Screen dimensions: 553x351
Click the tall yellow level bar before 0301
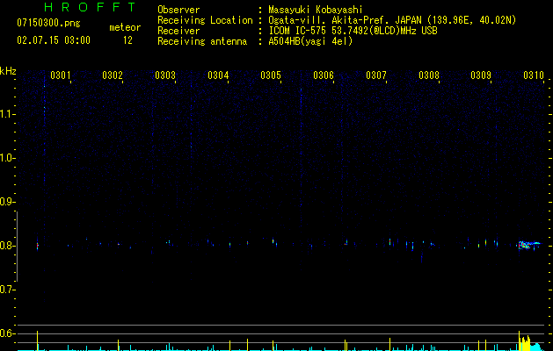click(38, 340)
